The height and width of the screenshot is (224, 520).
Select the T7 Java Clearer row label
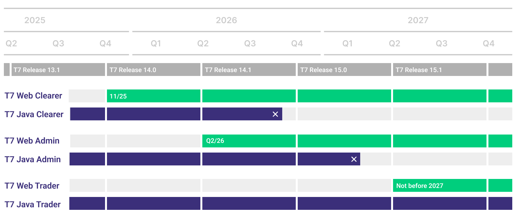click(x=34, y=114)
